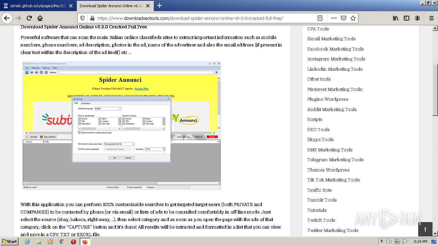The width and height of the screenshot is (438, 246).
Task: Open the SMS Marketing Tools category
Action: 330,150
